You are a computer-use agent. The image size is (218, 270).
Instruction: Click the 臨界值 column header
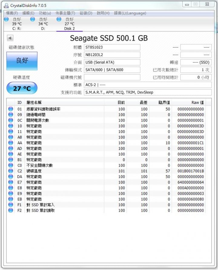click(161, 102)
